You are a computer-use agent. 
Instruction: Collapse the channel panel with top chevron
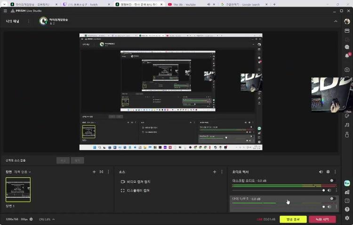[336, 21]
